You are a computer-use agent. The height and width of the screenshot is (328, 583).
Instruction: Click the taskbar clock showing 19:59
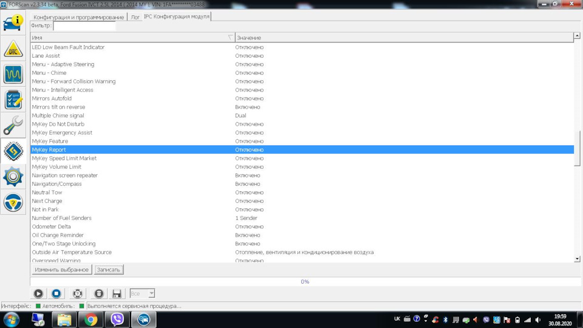[x=560, y=320]
